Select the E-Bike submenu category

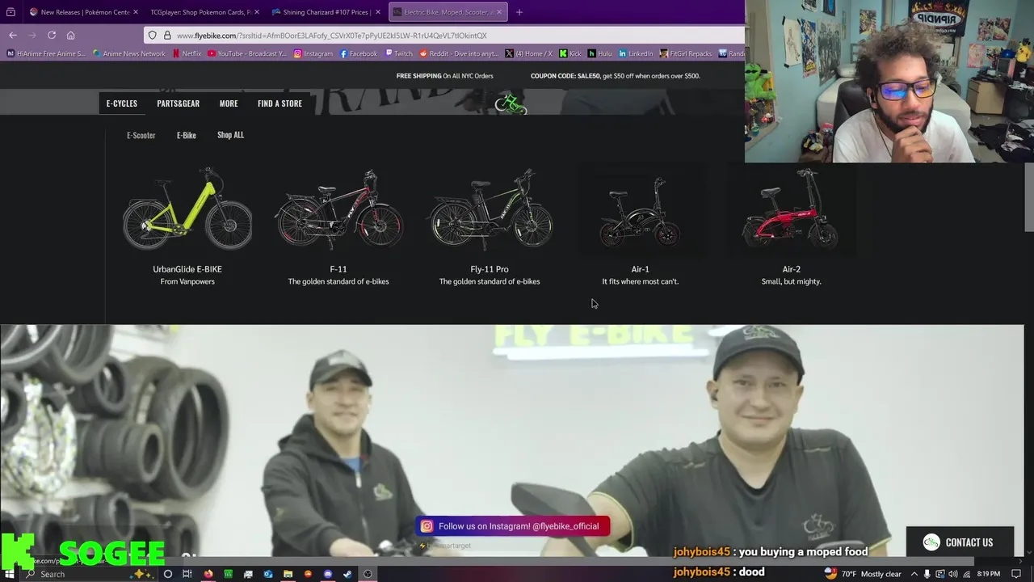point(187,135)
